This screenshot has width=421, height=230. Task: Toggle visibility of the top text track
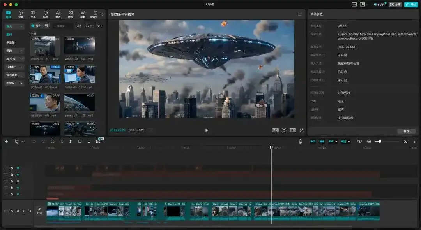coord(18,168)
